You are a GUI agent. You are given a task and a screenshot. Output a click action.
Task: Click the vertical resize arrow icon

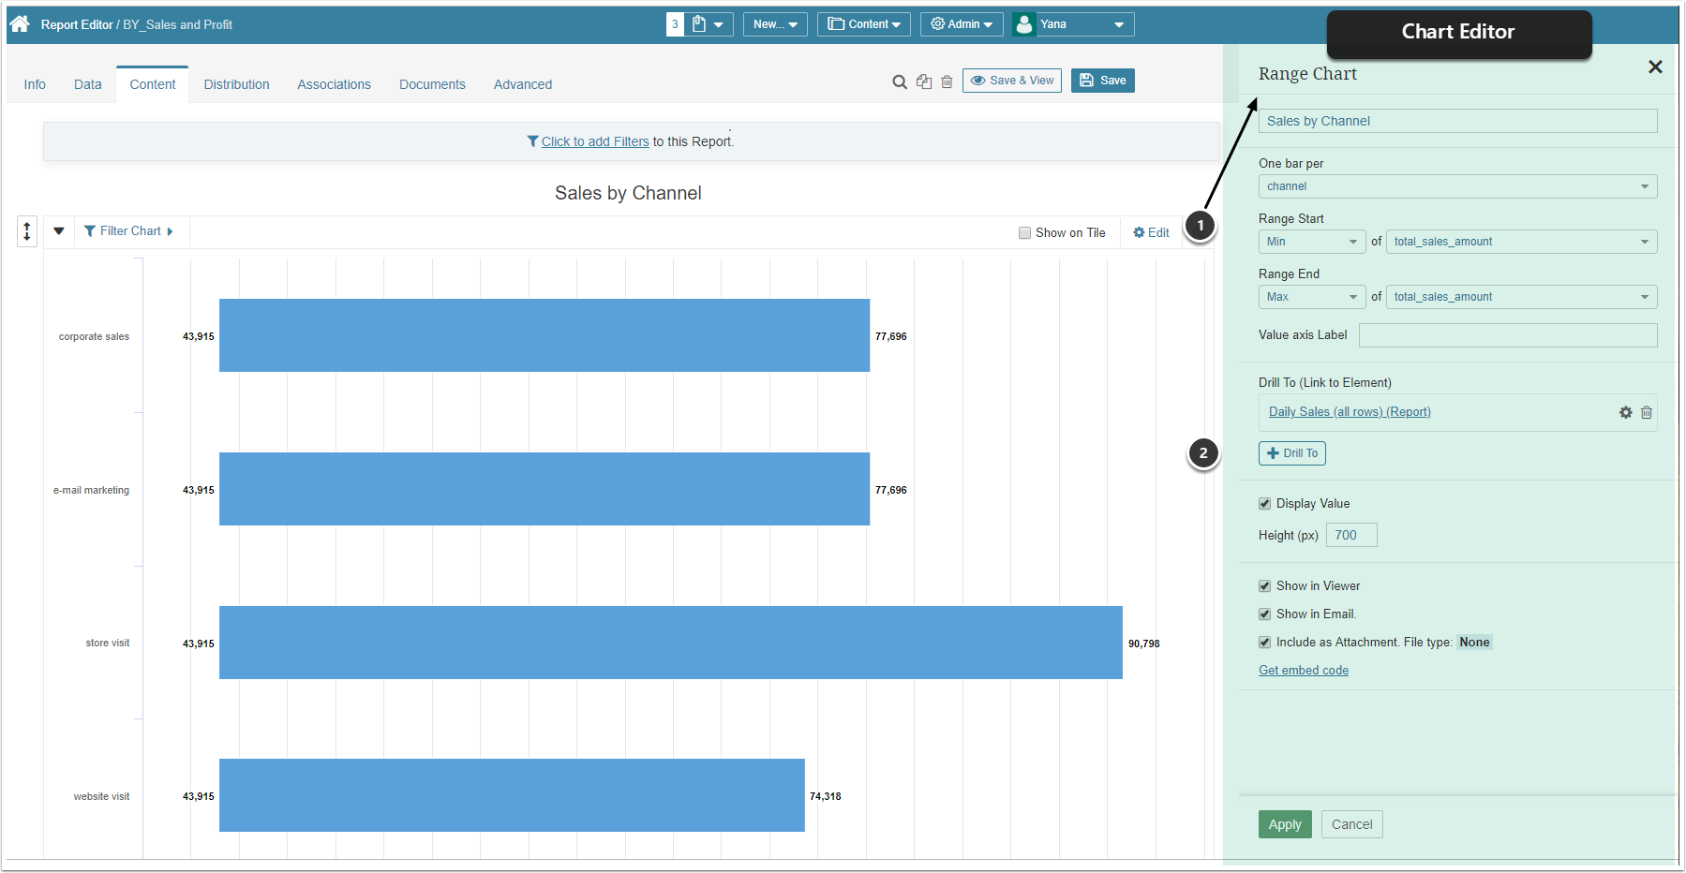(x=27, y=231)
